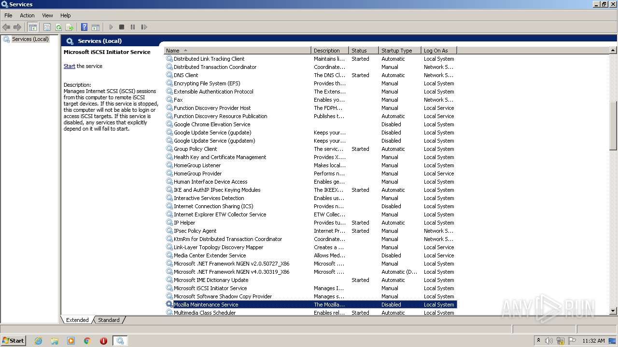Open Google Chrome from taskbar

click(x=87, y=341)
